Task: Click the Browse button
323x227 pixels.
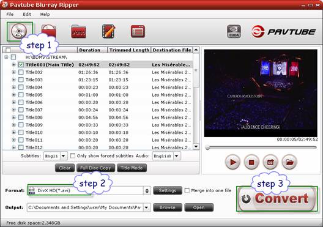Action: point(168,207)
